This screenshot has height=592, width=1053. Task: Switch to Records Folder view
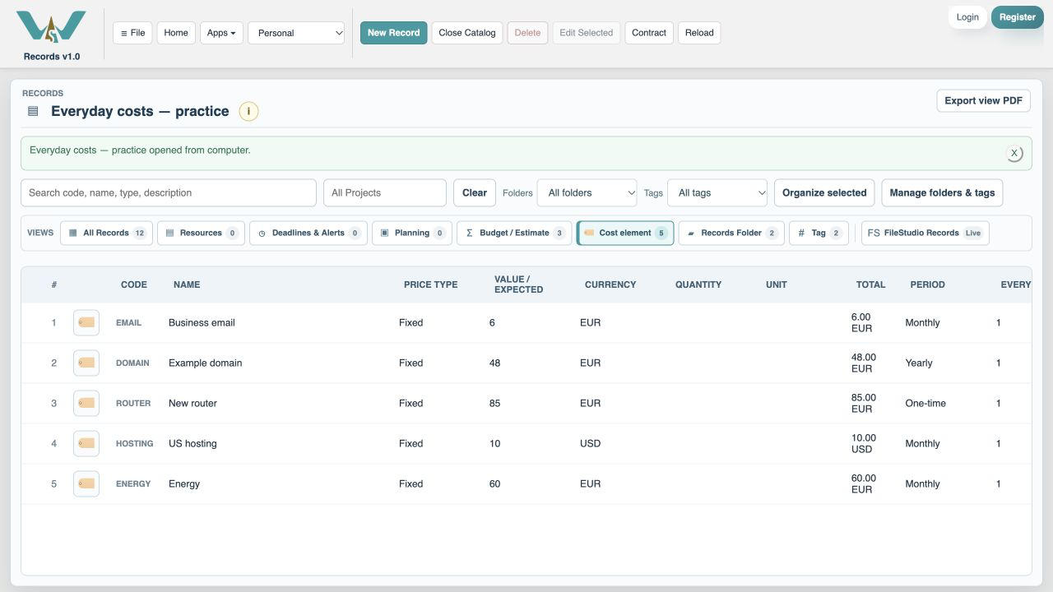point(731,234)
